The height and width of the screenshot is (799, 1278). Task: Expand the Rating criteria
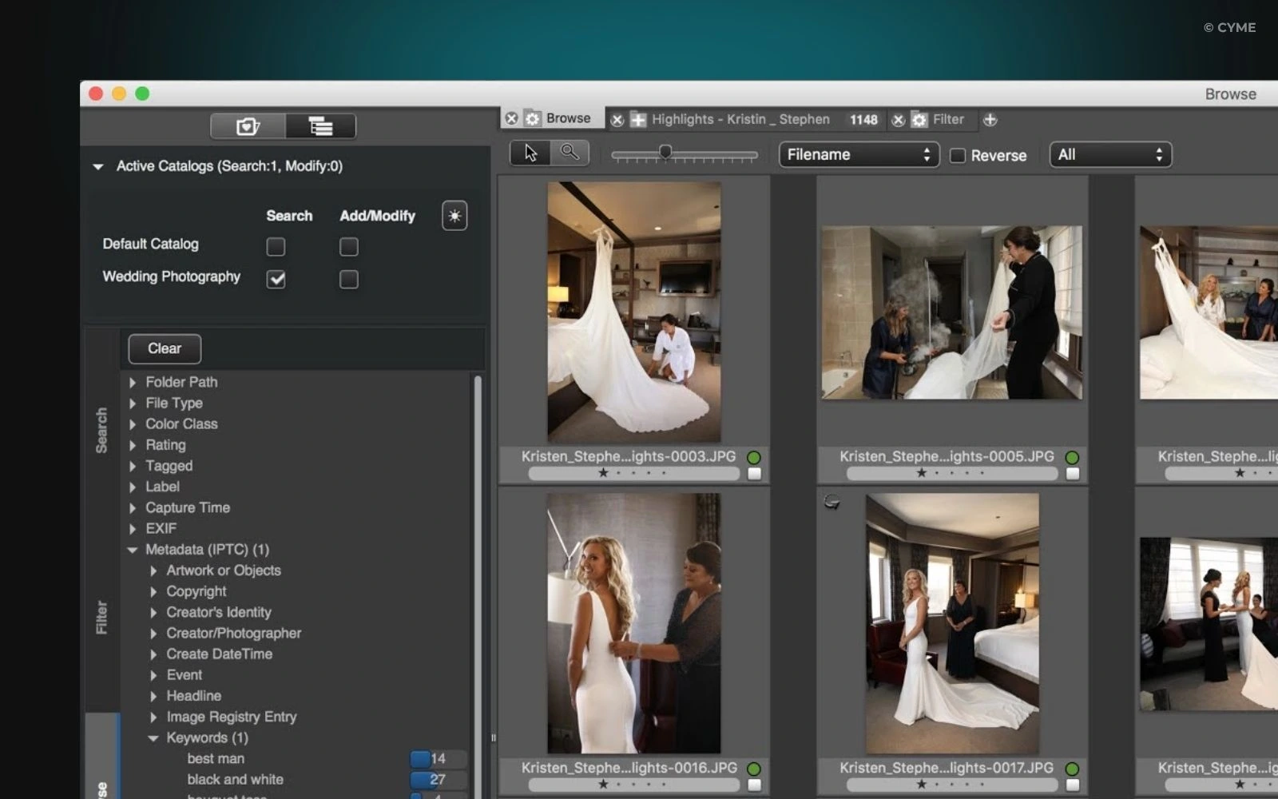click(x=133, y=445)
